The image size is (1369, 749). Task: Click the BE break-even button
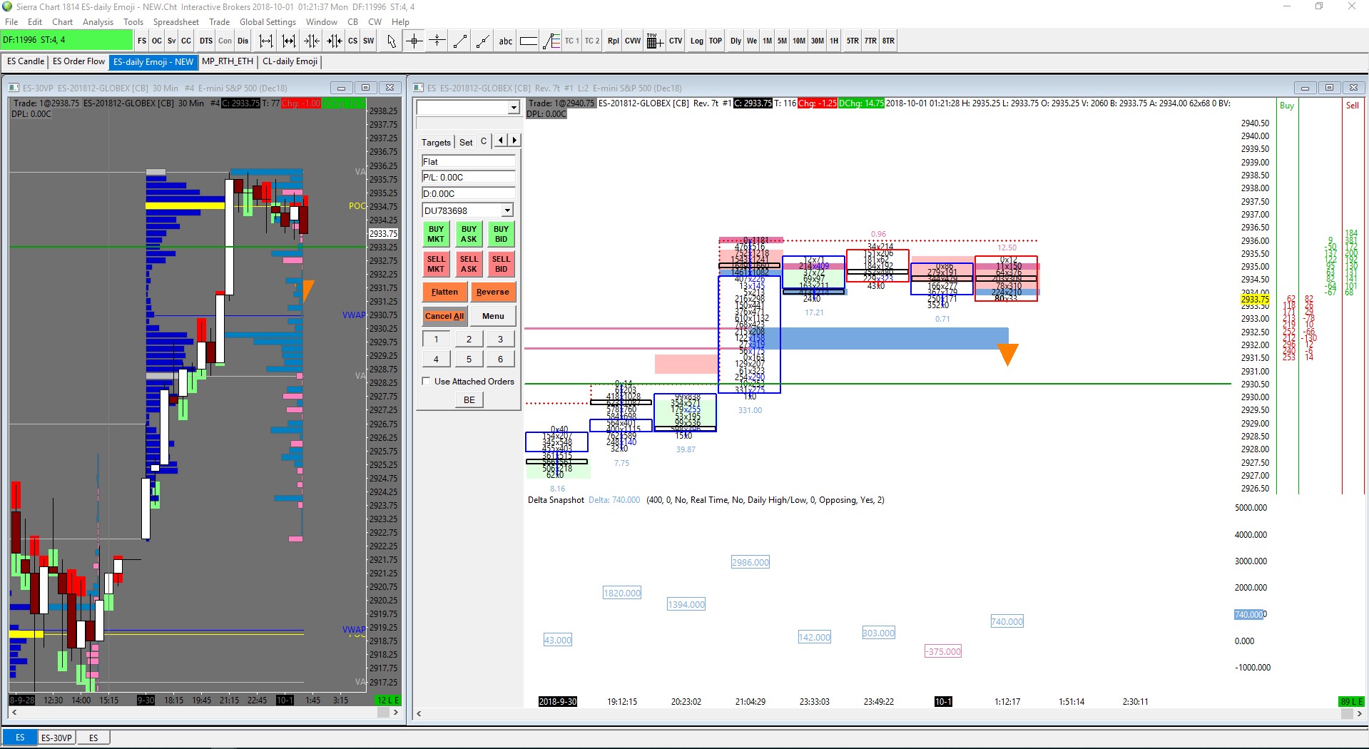pyautogui.click(x=469, y=399)
